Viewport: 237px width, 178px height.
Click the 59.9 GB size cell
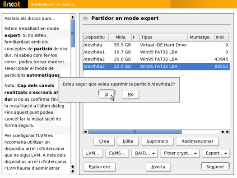(x=122, y=45)
